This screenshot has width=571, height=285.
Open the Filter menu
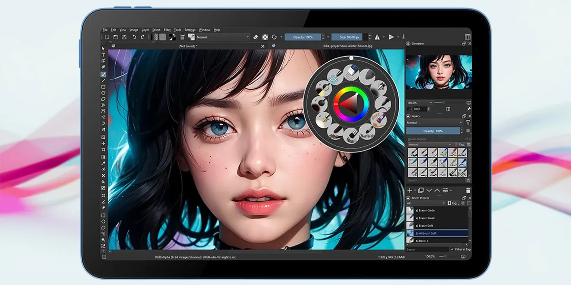tap(167, 30)
